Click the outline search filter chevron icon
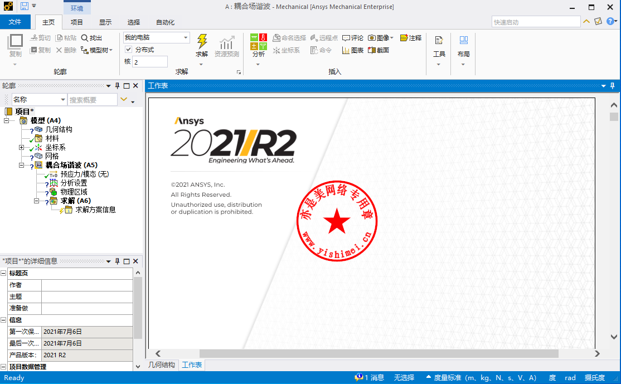Screen dimensions: 621x384 coord(124,99)
